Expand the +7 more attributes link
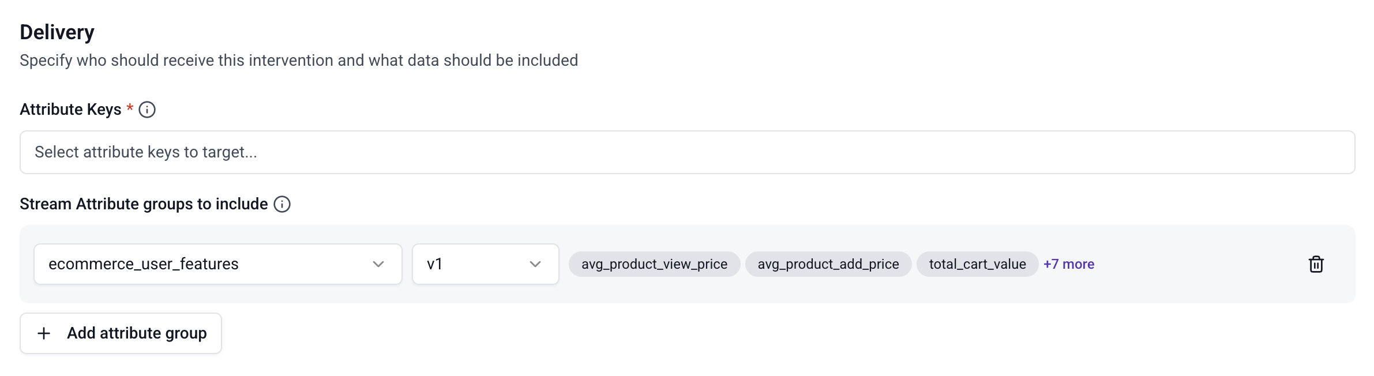 coord(1068,264)
